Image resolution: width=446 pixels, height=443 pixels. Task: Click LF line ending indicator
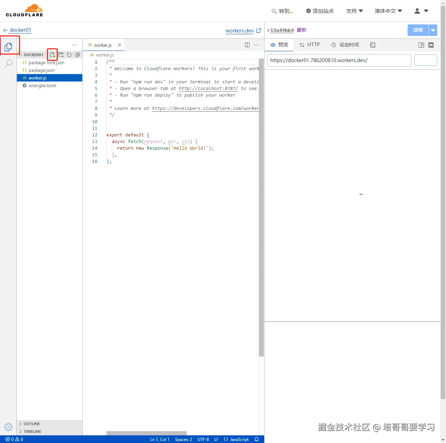tap(216, 439)
